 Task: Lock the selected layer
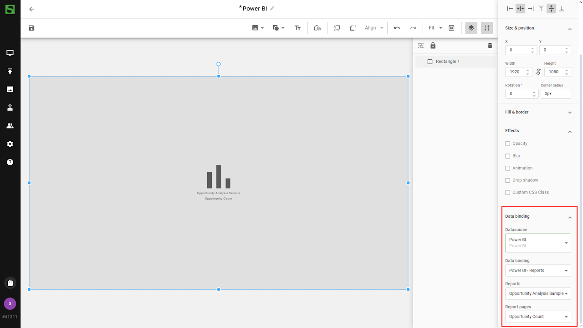pos(433,46)
